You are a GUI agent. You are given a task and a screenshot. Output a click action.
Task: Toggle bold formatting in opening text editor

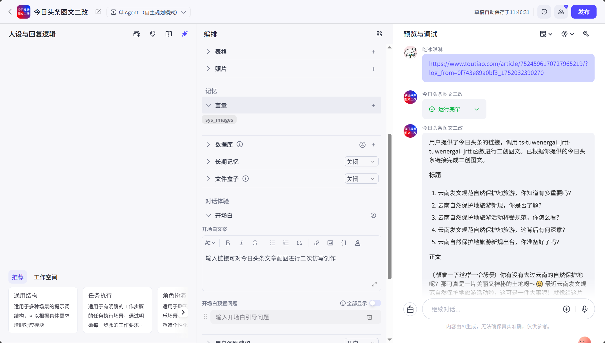[x=228, y=243]
